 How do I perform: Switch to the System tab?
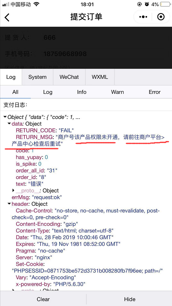(x=37, y=77)
